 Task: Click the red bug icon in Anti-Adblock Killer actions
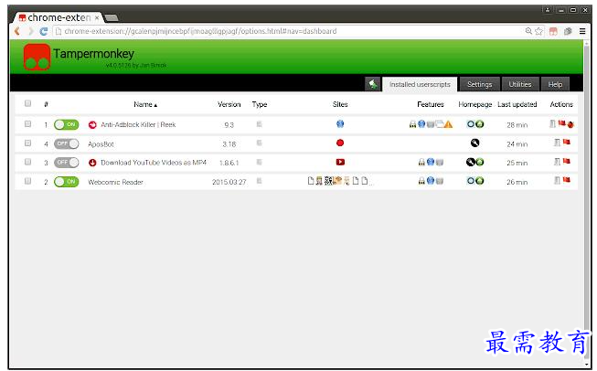pos(570,124)
